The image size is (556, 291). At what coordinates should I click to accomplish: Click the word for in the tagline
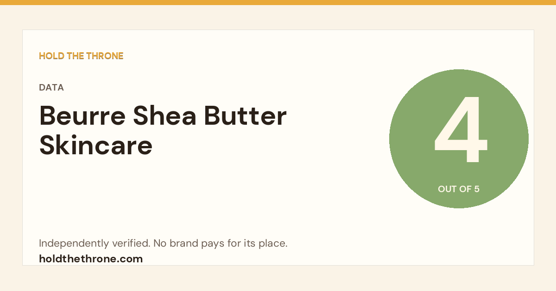click(x=233, y=243)
